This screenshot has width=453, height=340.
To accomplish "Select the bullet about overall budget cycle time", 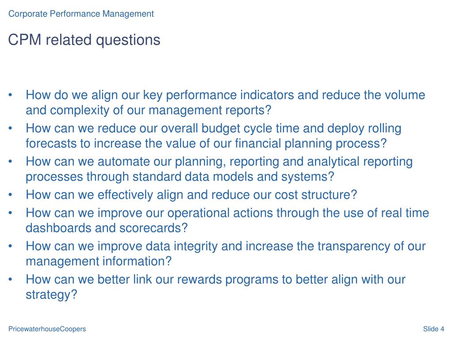I will (x=214, y=136).
